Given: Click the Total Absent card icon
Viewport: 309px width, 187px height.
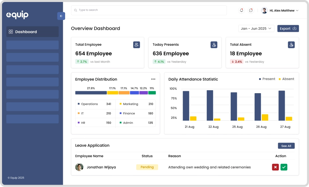Looking at the screenshot, I should pos(291,45).
